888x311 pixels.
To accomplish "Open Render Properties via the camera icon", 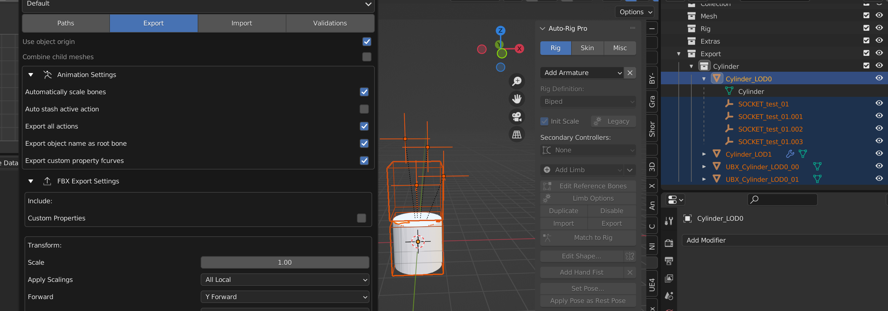I will [669, 243].
